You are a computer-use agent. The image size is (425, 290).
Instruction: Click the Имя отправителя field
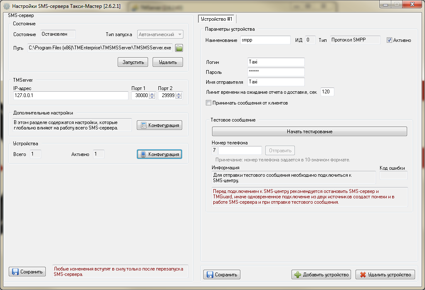tap(276, 82)
